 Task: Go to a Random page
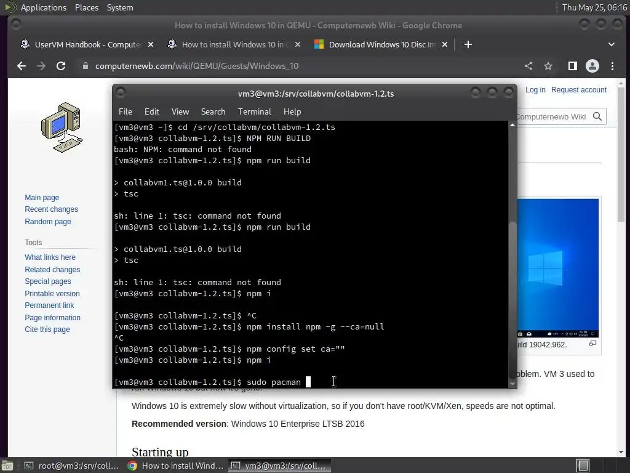[x=48, y=221]
